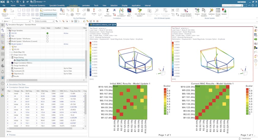Switch to the Response Dynamics tab
258x140 pixels.
pyautogui.click(x=37, y=6)
